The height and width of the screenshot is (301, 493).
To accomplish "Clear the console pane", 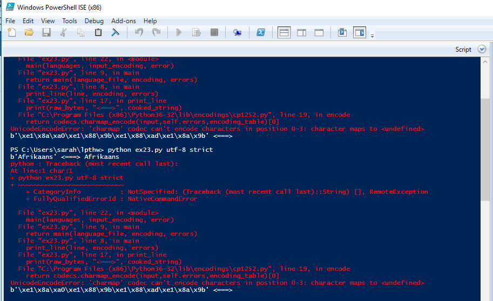I will click(116, 32).
